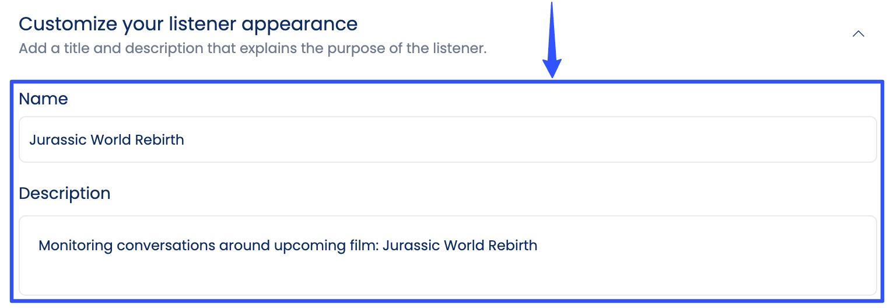
Task: Place cursor after "film:" in the Description
Action: click(381, 246)
